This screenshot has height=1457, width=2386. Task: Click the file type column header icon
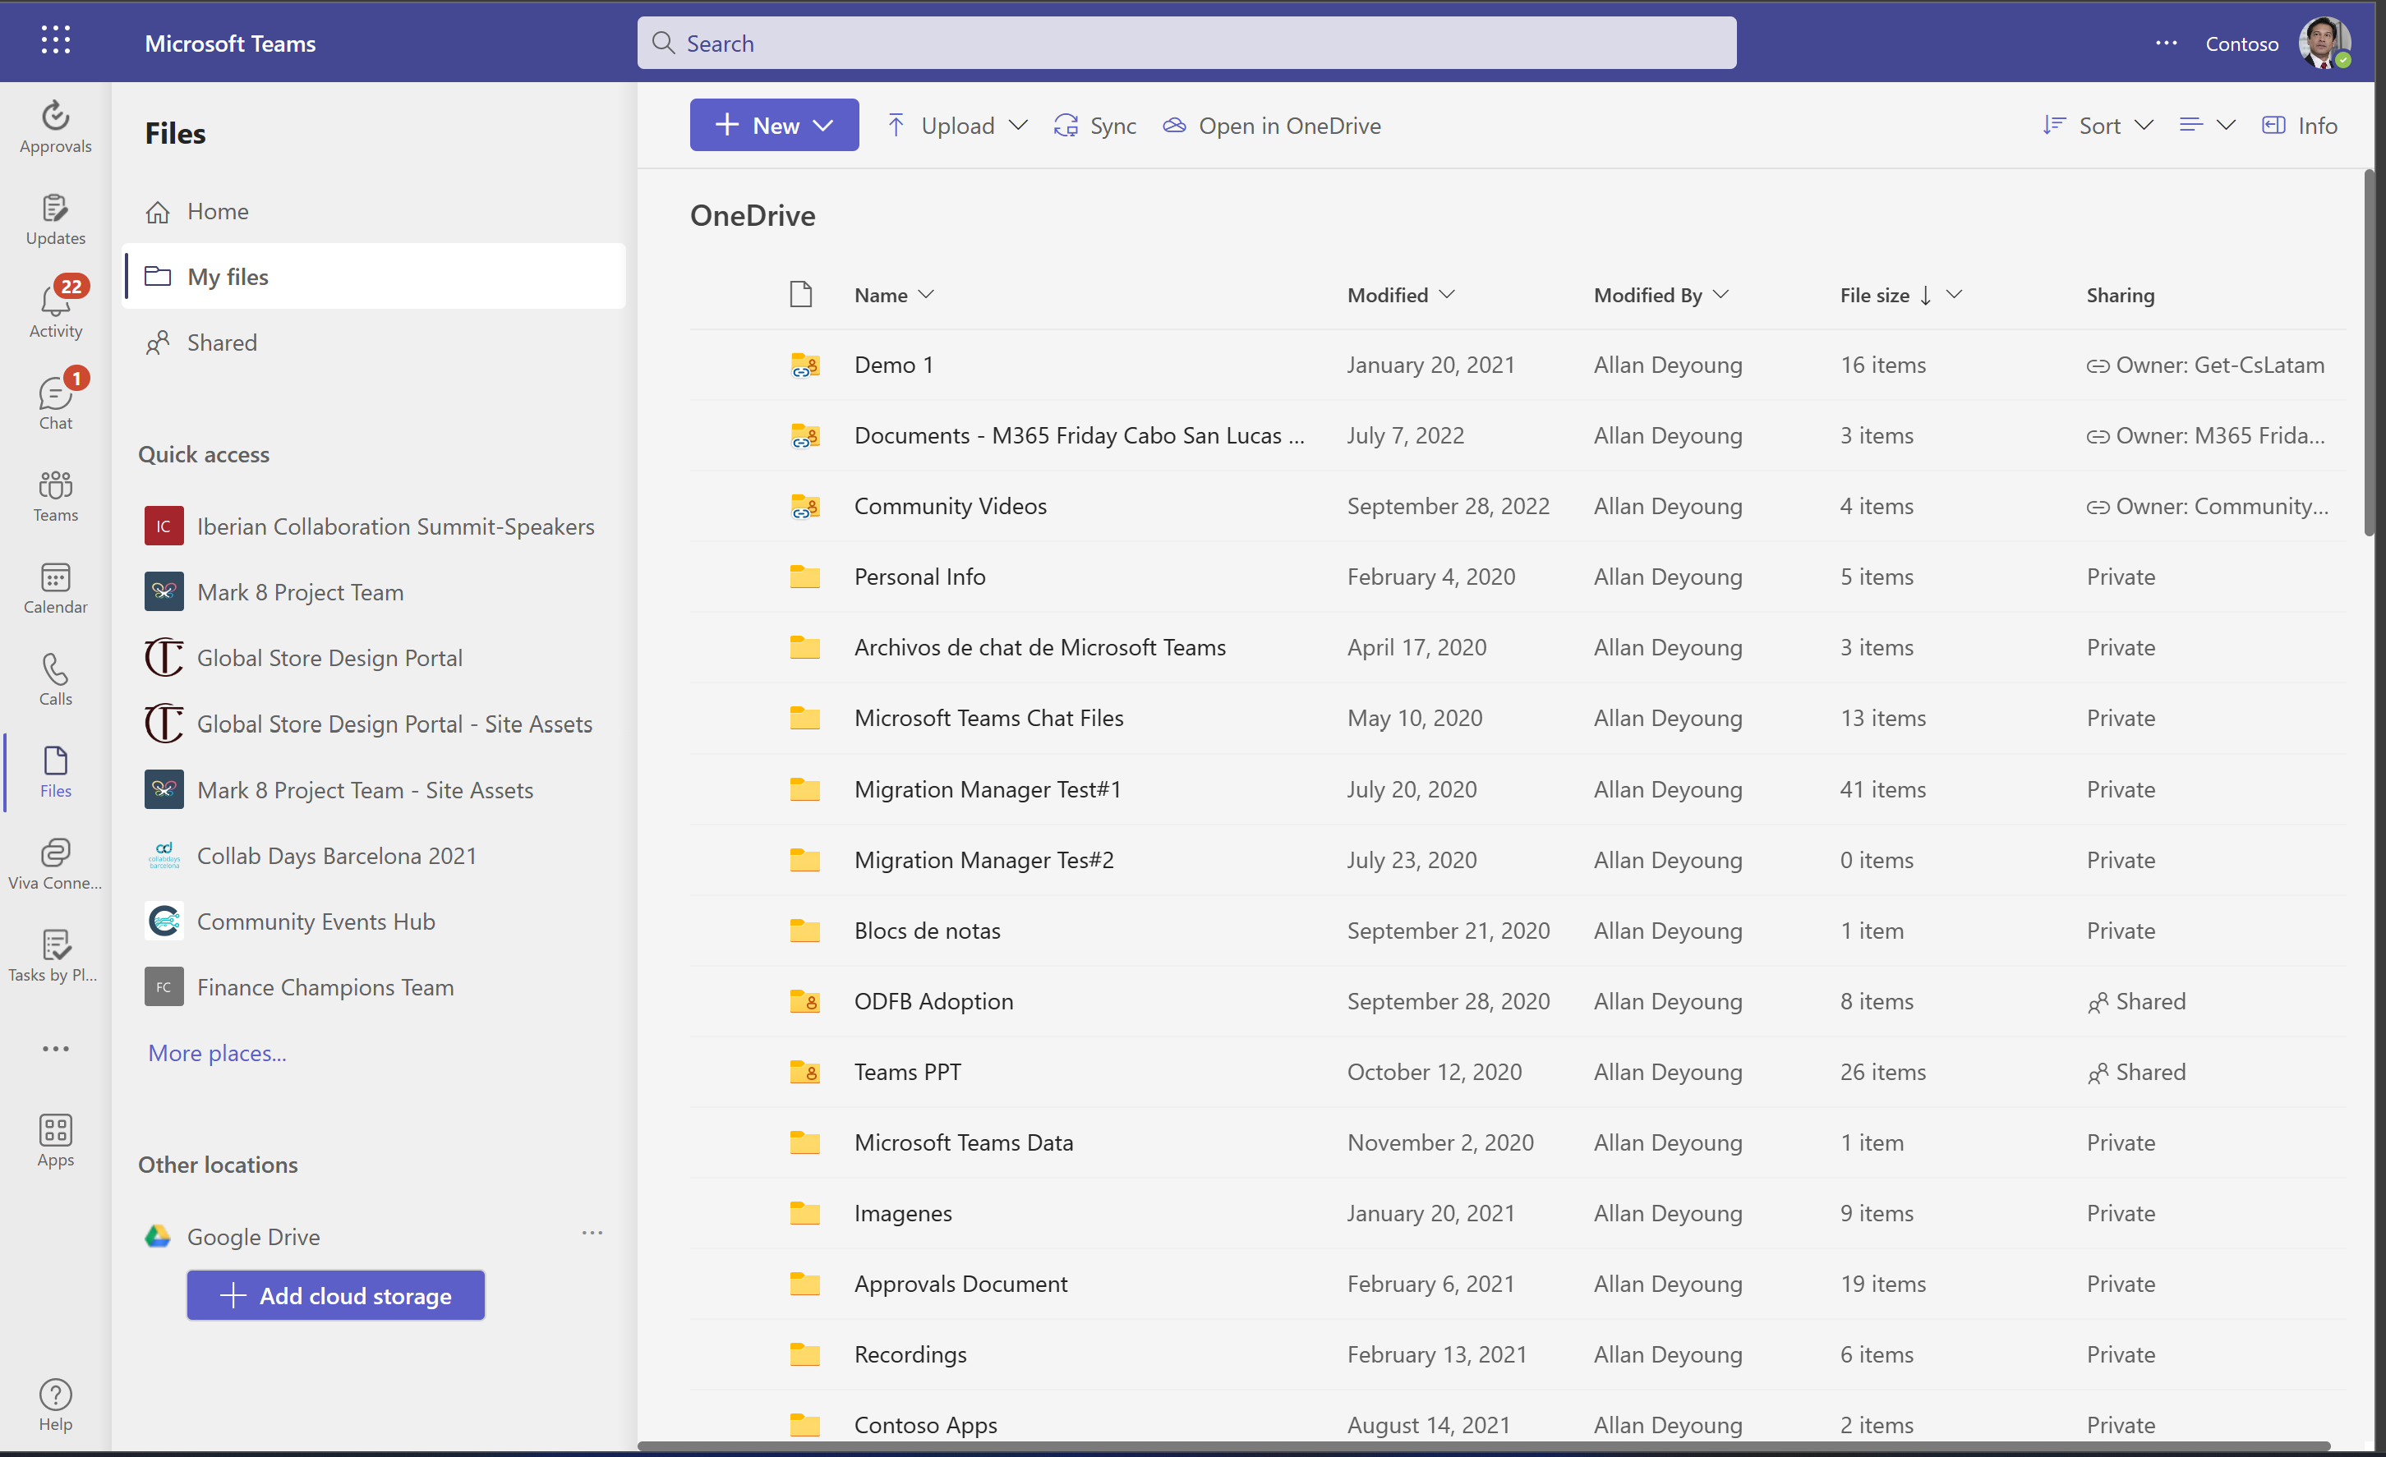tap(801, 294)
